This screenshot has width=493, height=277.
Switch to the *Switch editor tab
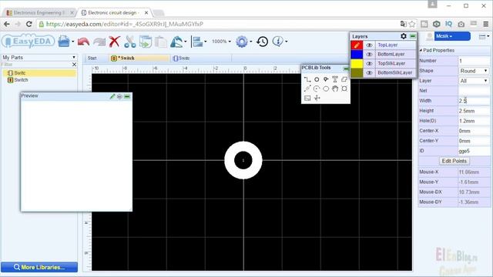pyautogui.click(x=139, y=58)
